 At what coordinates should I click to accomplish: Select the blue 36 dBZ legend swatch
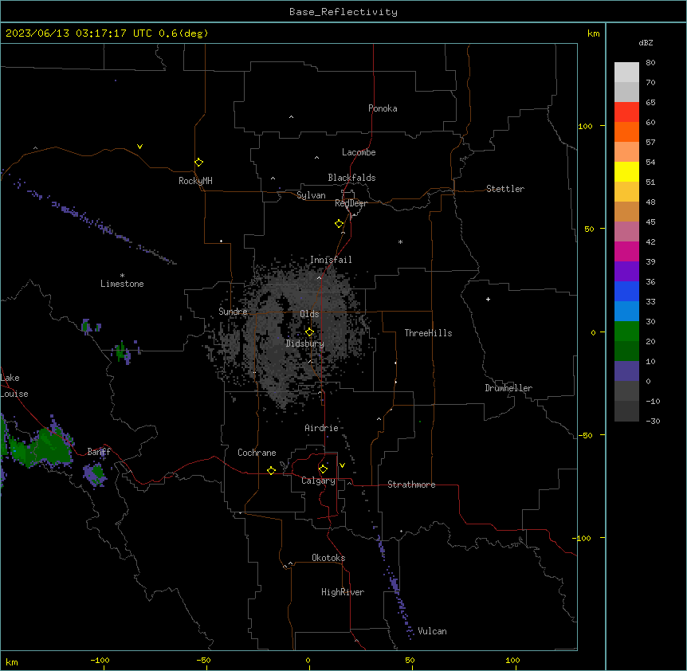pyautogui.click(x=626, y=291)
